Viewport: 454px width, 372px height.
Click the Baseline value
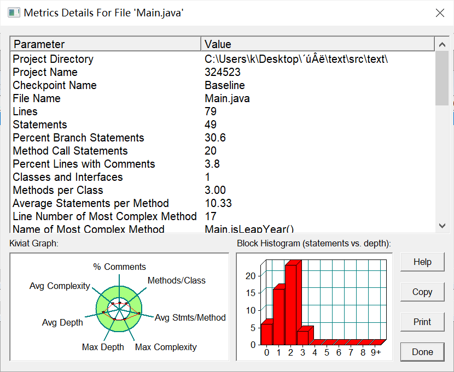[225, 85]
